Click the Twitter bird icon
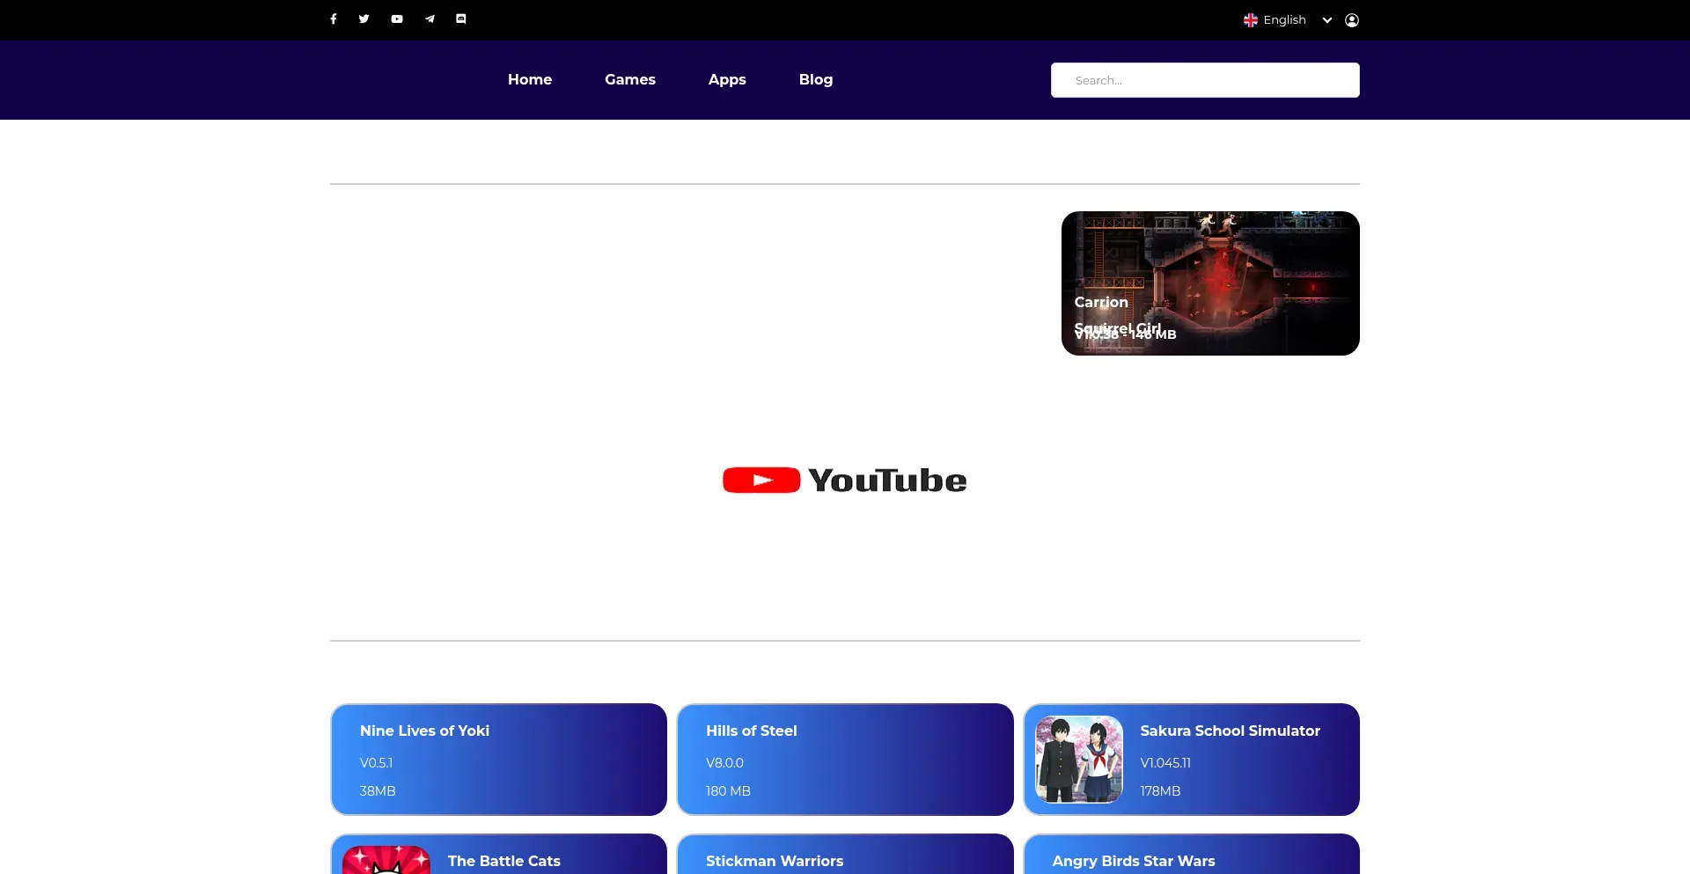This screenshot has width=1690, height=874. click(364, 19)
